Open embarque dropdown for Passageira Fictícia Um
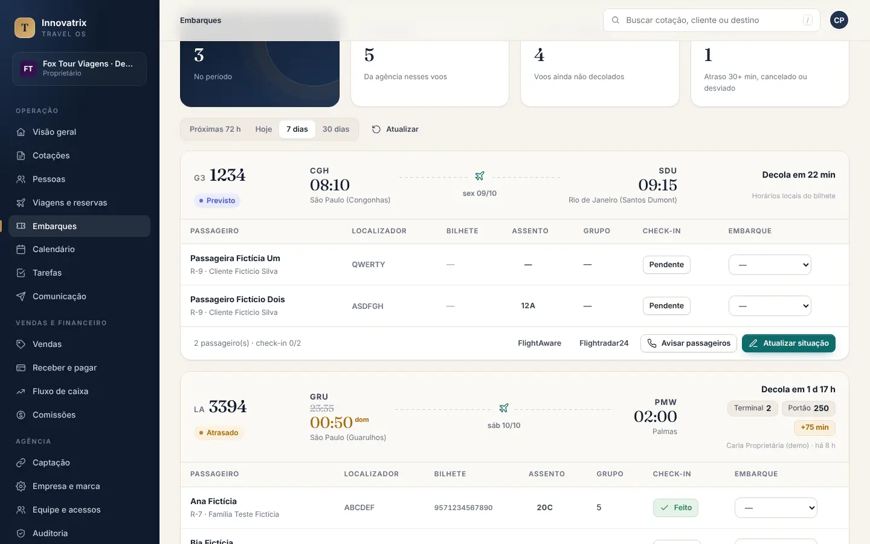The width and height of the screenshot is (870, 544). (770, 265)
